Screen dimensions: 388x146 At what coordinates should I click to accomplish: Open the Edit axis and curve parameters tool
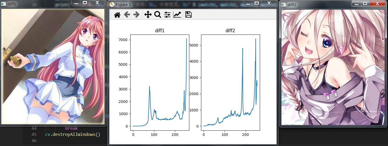point(177,15)
